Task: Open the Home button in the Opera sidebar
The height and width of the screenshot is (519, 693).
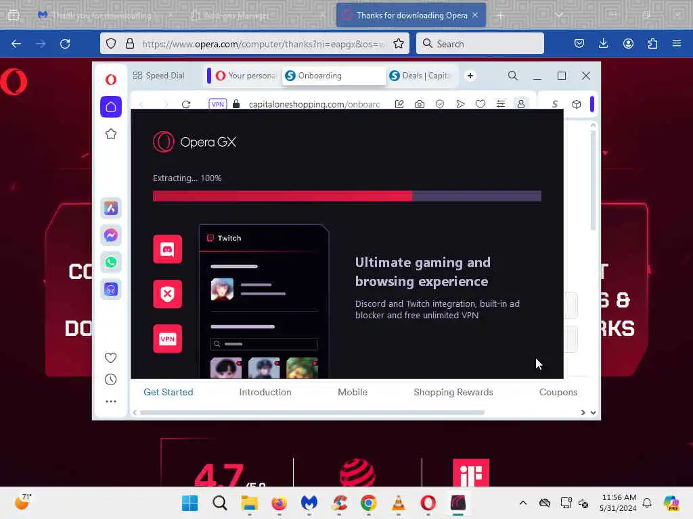Action: click(x=111, y=107)
